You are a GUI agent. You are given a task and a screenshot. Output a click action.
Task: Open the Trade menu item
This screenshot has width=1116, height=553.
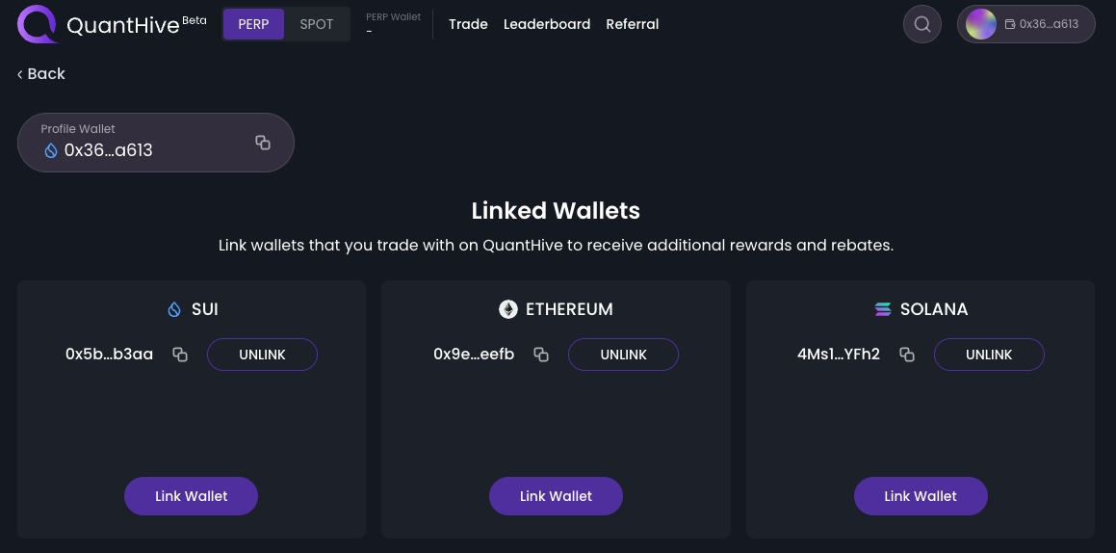pos(468,24)
